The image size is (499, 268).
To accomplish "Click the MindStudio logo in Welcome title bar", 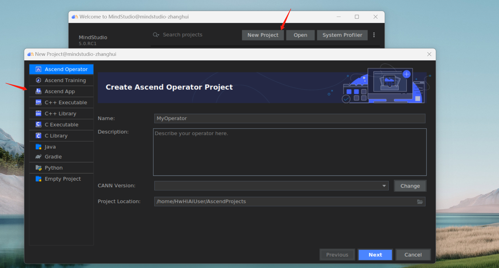I will (x=75, y=17).
